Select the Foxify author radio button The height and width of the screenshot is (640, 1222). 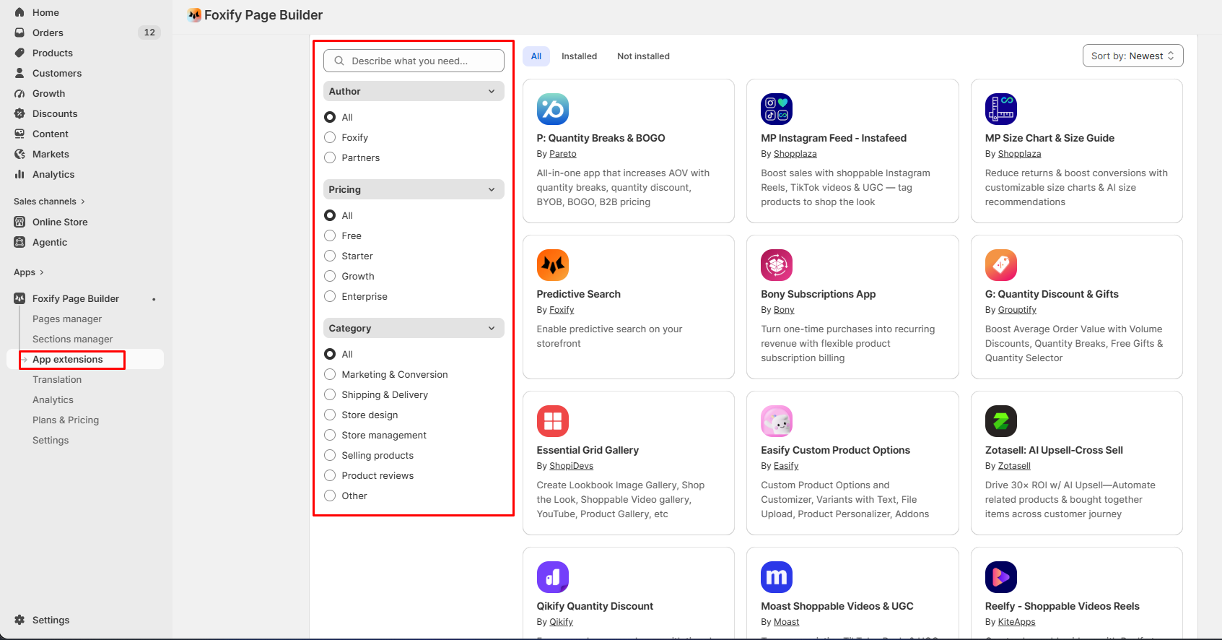tap(330, 137)
